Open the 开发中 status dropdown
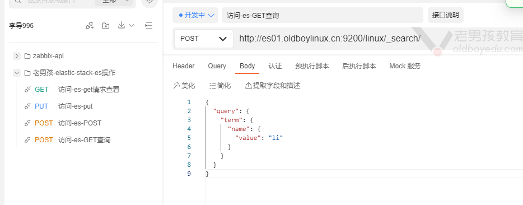Viewport: 523px width, 205px height. [x=195, y=15]
